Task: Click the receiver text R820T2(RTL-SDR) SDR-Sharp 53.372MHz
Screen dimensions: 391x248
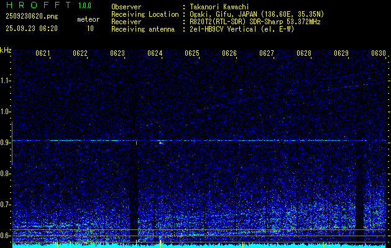Action: click(x=255, y=22)
